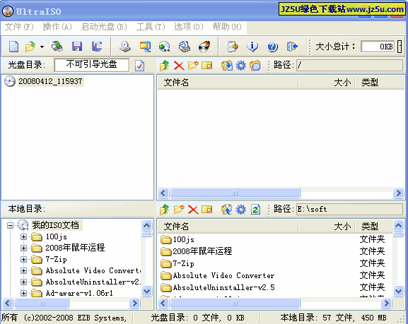Expand the Absolute Video Converter tree folder

point(23,271)
